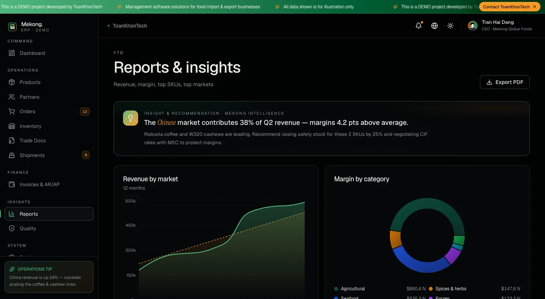
Task: Select the Reports sidebar item
Action: click(49, 214)
